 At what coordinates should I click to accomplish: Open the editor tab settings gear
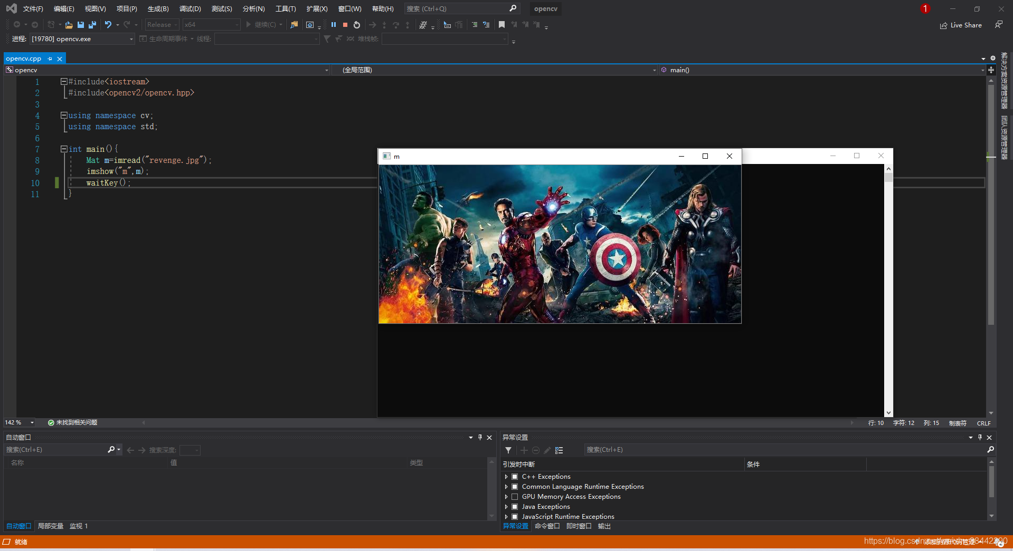992,58
